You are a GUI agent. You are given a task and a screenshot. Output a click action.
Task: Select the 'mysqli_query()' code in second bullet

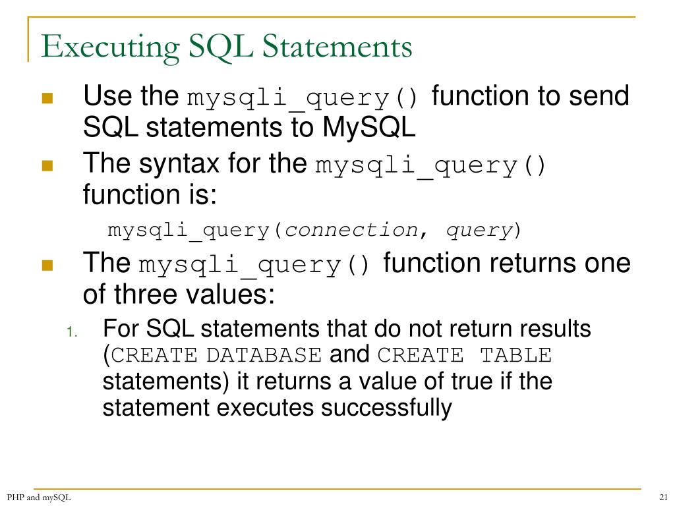tap(430, 165)
